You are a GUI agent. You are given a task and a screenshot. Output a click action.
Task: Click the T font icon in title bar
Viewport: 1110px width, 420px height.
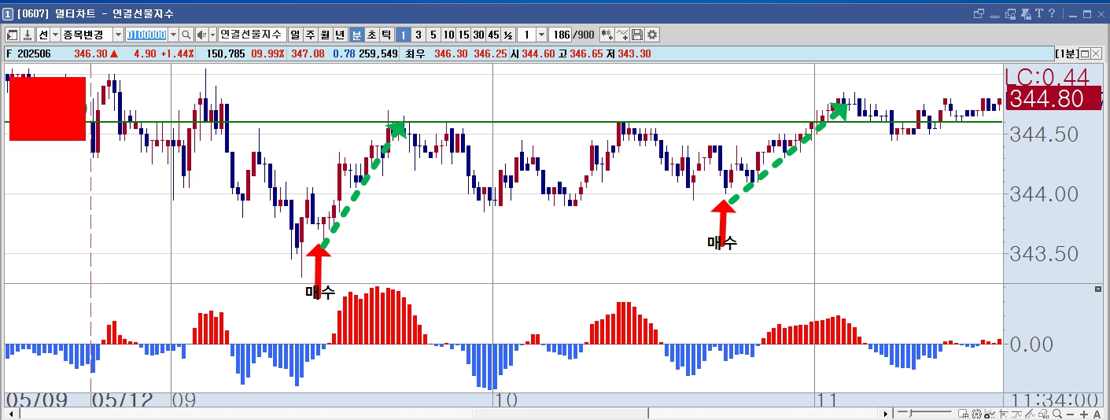coord(1038,13)
